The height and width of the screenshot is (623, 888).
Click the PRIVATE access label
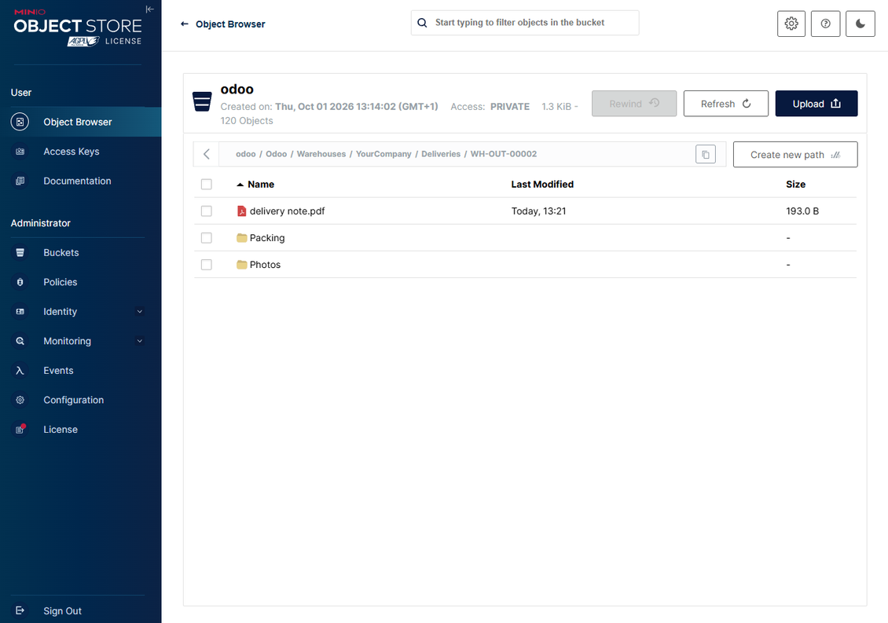pos(510,107)
